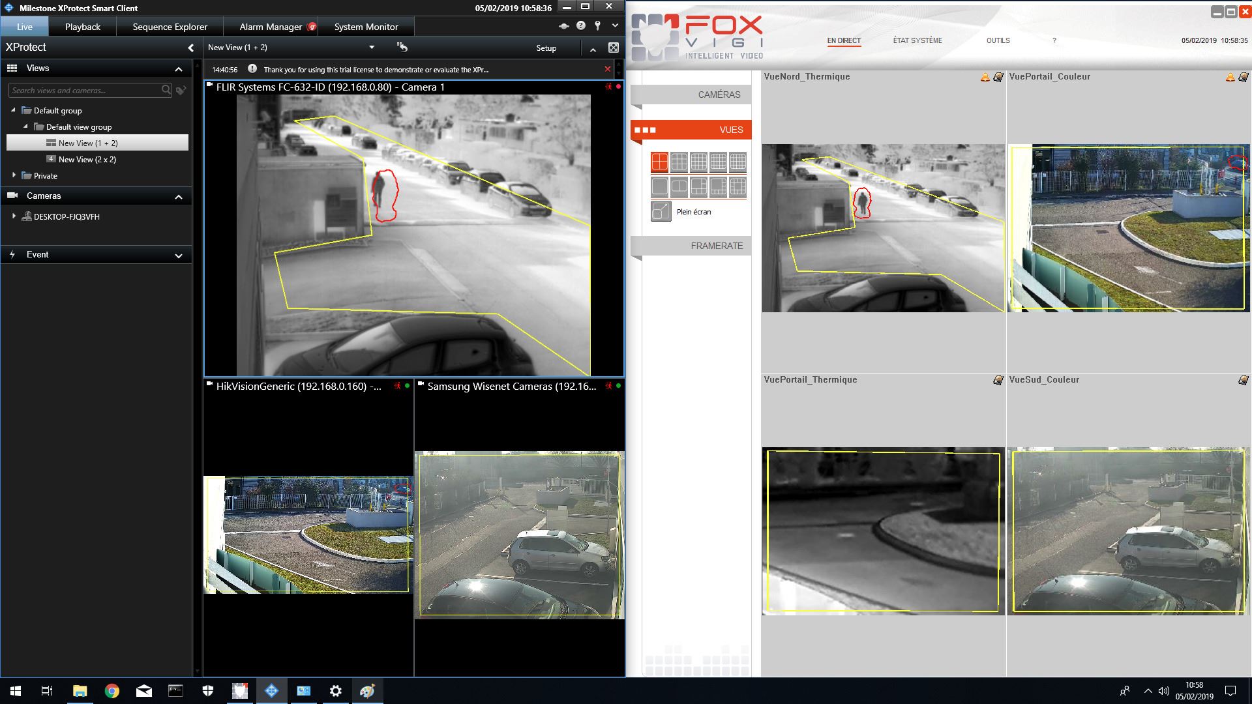Open the XProtect top-right dropdown chevron

(x=615, y=26)
